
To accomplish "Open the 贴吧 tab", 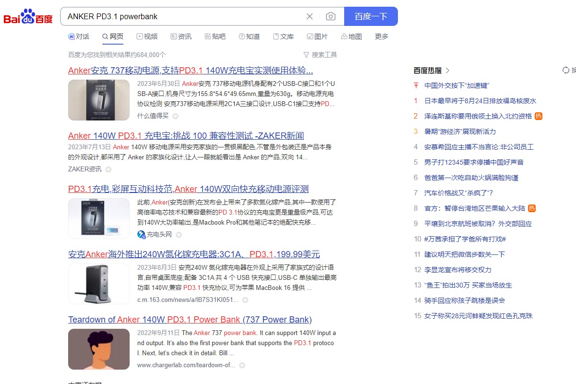I will [215, 36].
